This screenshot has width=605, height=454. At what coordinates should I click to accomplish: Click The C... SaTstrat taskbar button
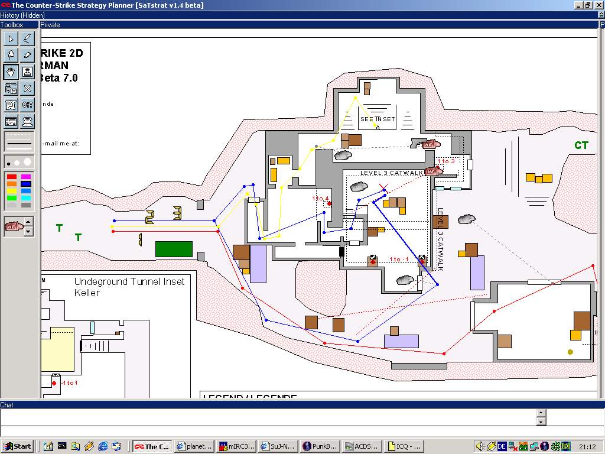152,446
